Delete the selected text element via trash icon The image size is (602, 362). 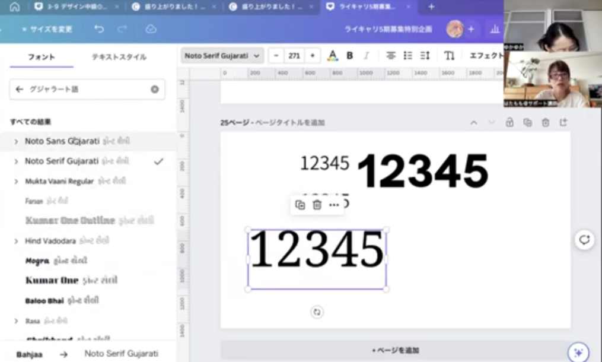[317, 205]
